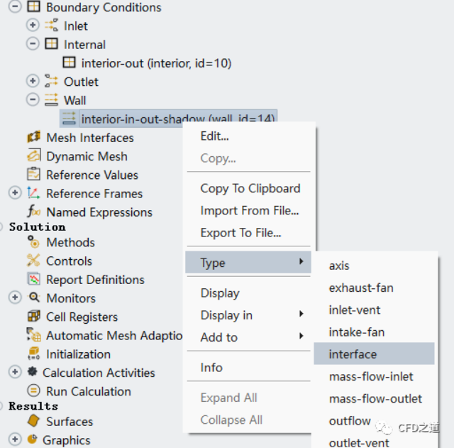Click the Initialization icon
The image size is (454, 448).
[x=33, y=354]
